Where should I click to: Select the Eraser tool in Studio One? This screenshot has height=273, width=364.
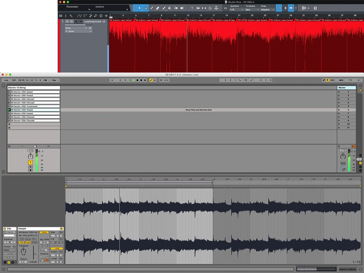157,8
